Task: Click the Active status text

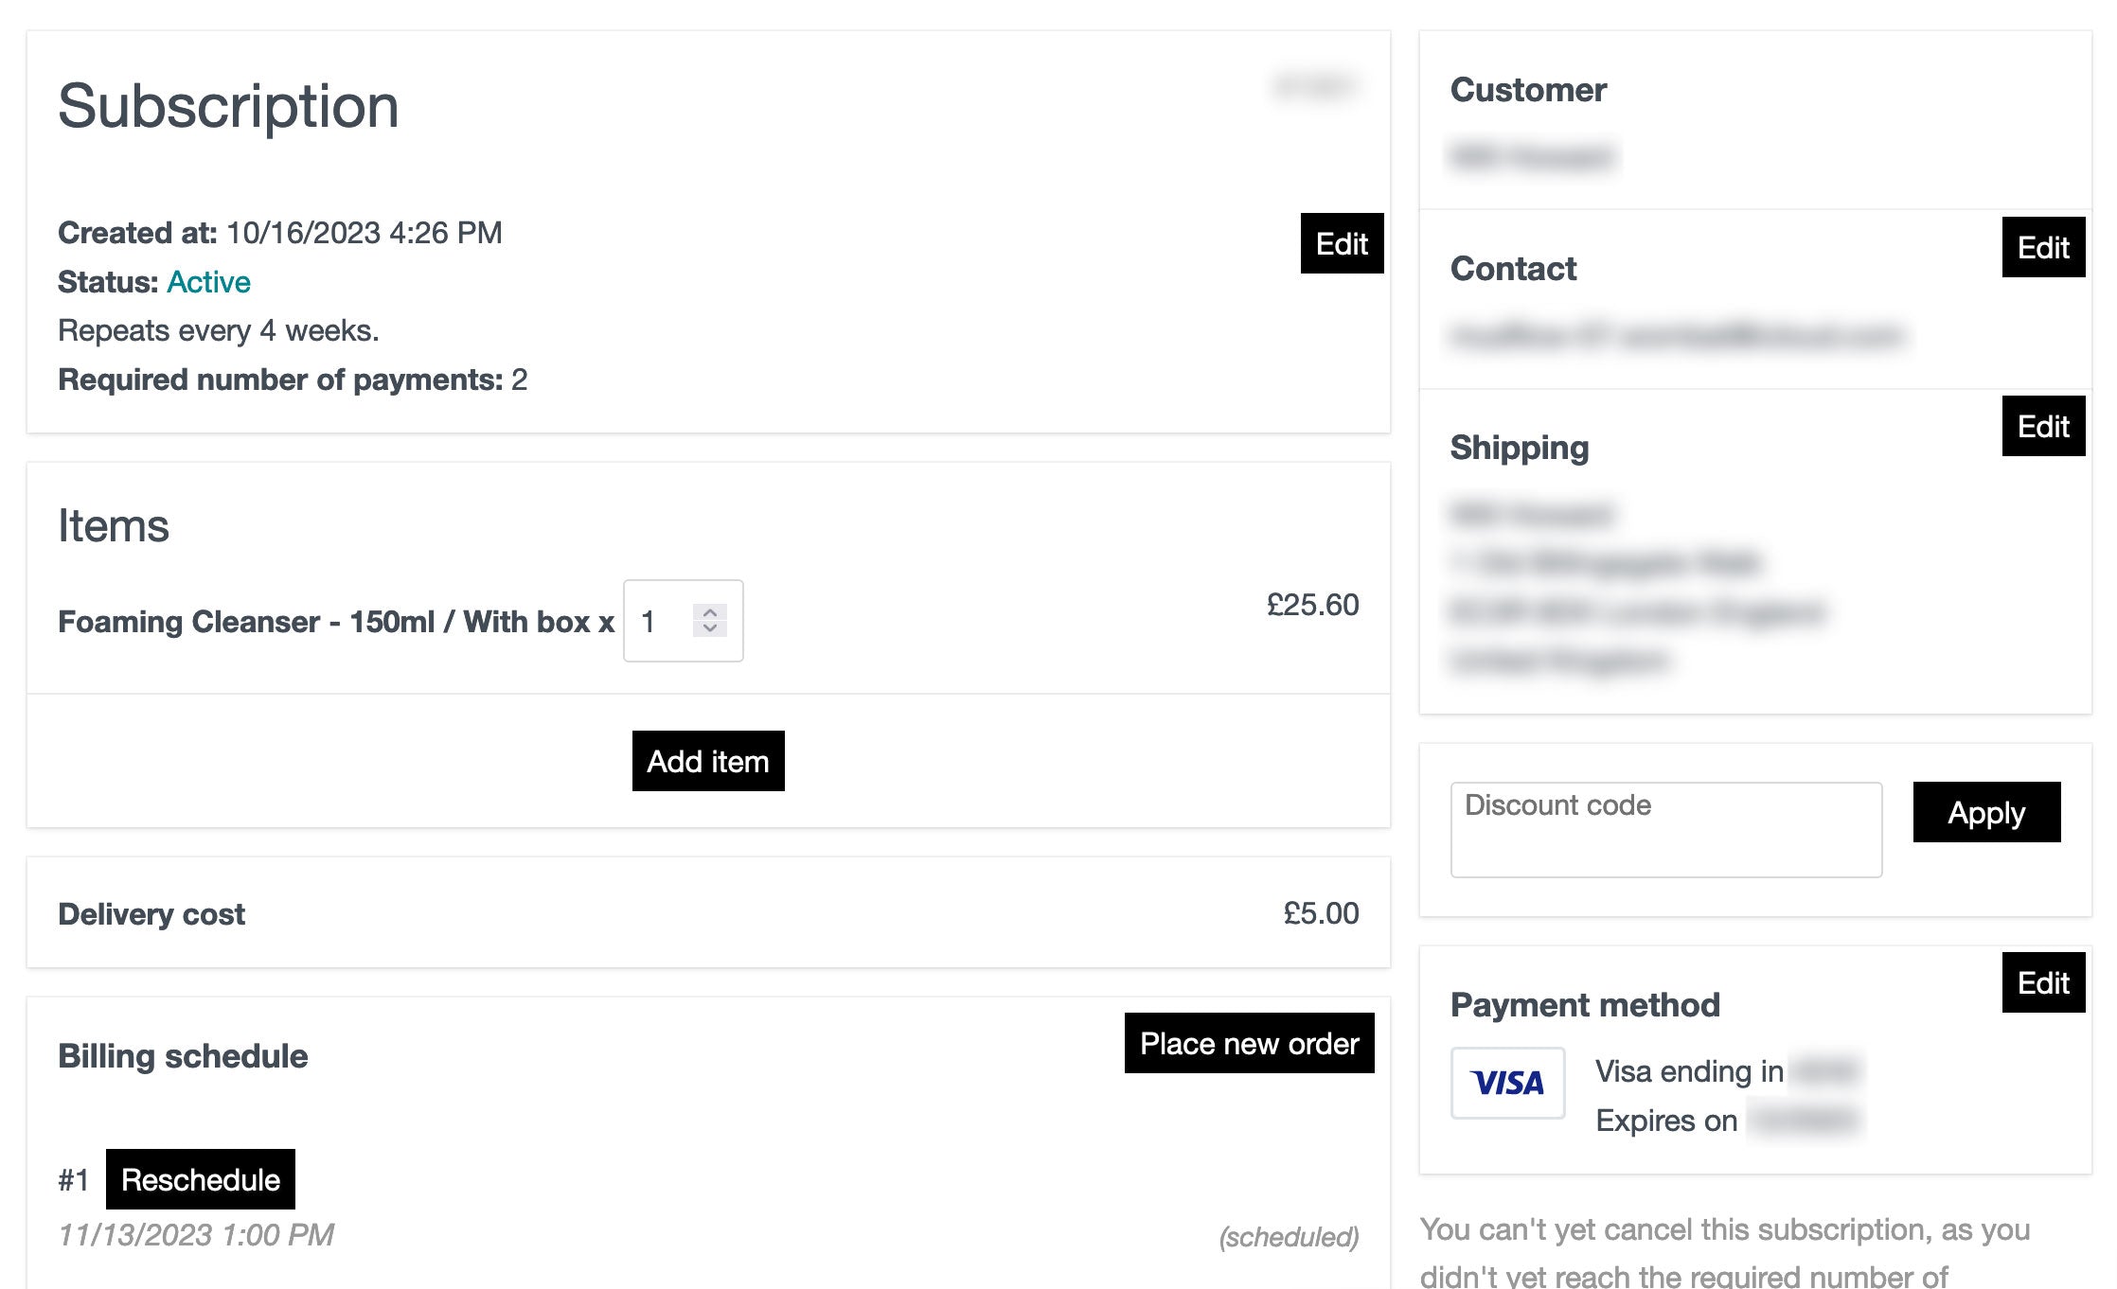Action: (208, 282)
